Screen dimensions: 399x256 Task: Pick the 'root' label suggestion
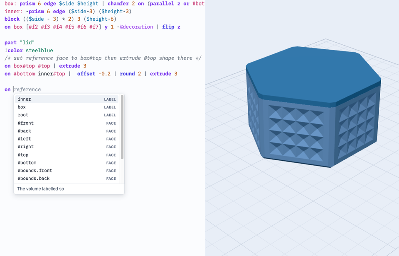pos(66,115)
